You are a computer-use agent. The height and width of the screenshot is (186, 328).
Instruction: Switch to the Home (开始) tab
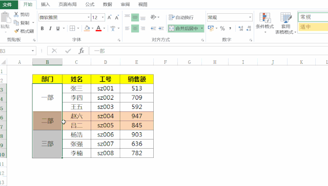28,5
